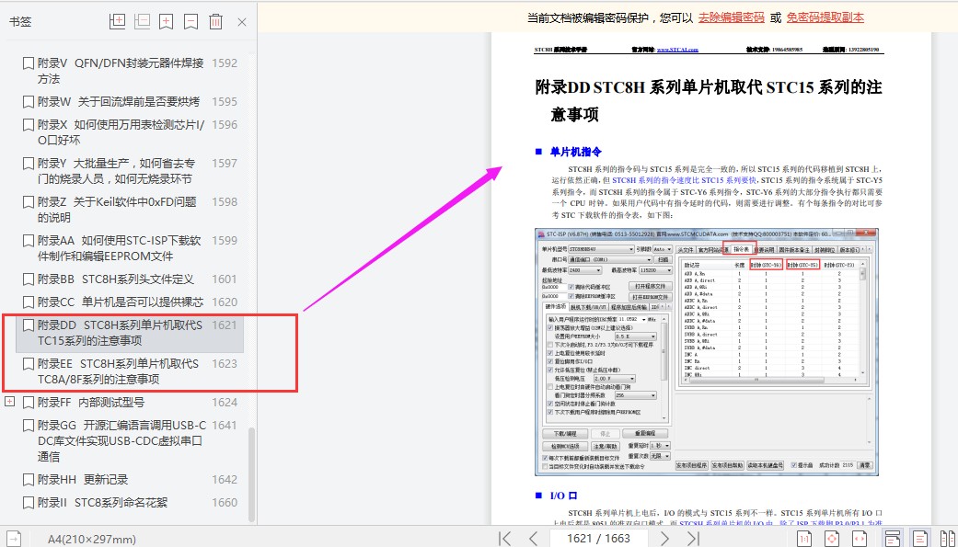Expand the 附录FF 内部测试型号 bookmark
Image resolution: width=958 pixels, height=547 pixels.
9,402
